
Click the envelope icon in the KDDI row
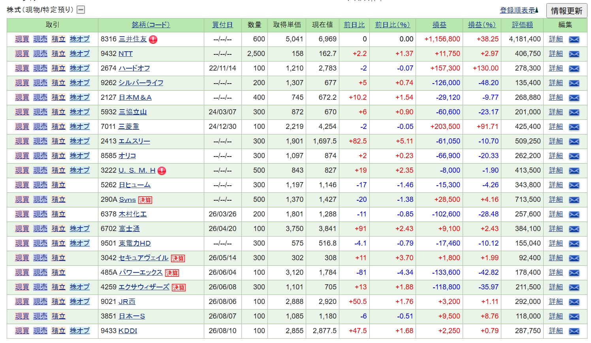point(574,331)
